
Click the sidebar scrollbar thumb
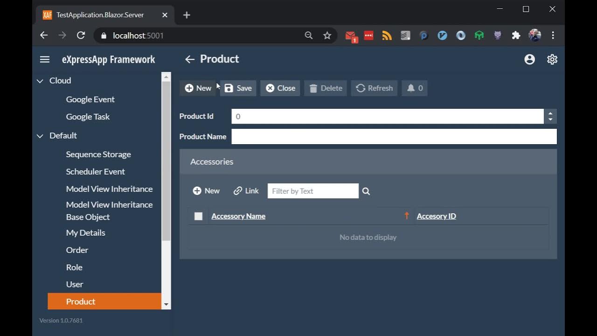(x=166, y=161)
